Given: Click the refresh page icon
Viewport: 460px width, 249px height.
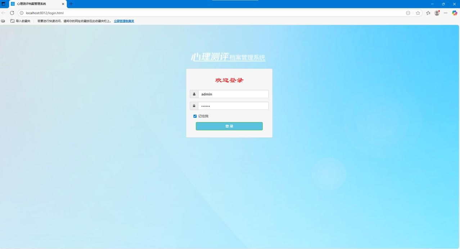Looking at the screenshot, I should [x=12, y=13].
